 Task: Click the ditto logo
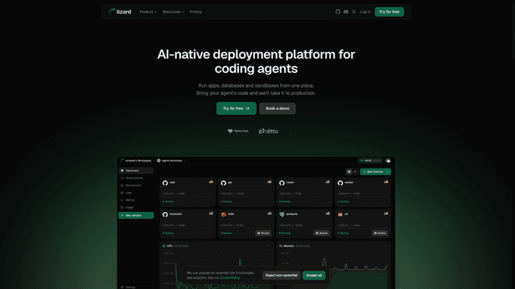click(x=268, y=131)
